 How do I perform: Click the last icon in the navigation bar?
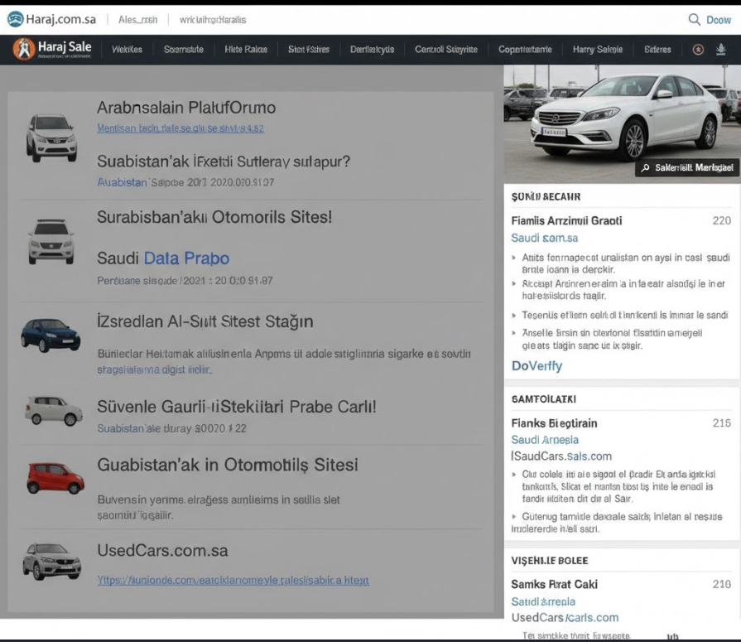click(721, 50)
